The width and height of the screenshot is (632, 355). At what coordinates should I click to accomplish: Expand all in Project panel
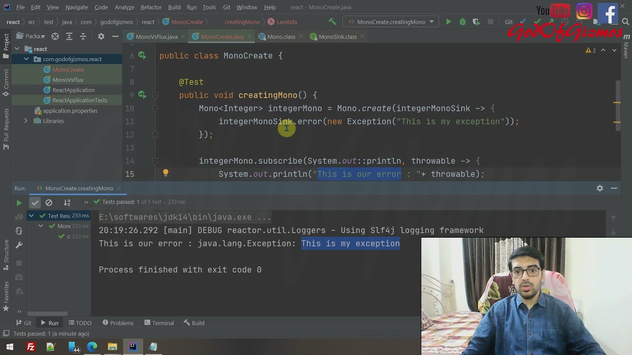[x=69, y=36]
